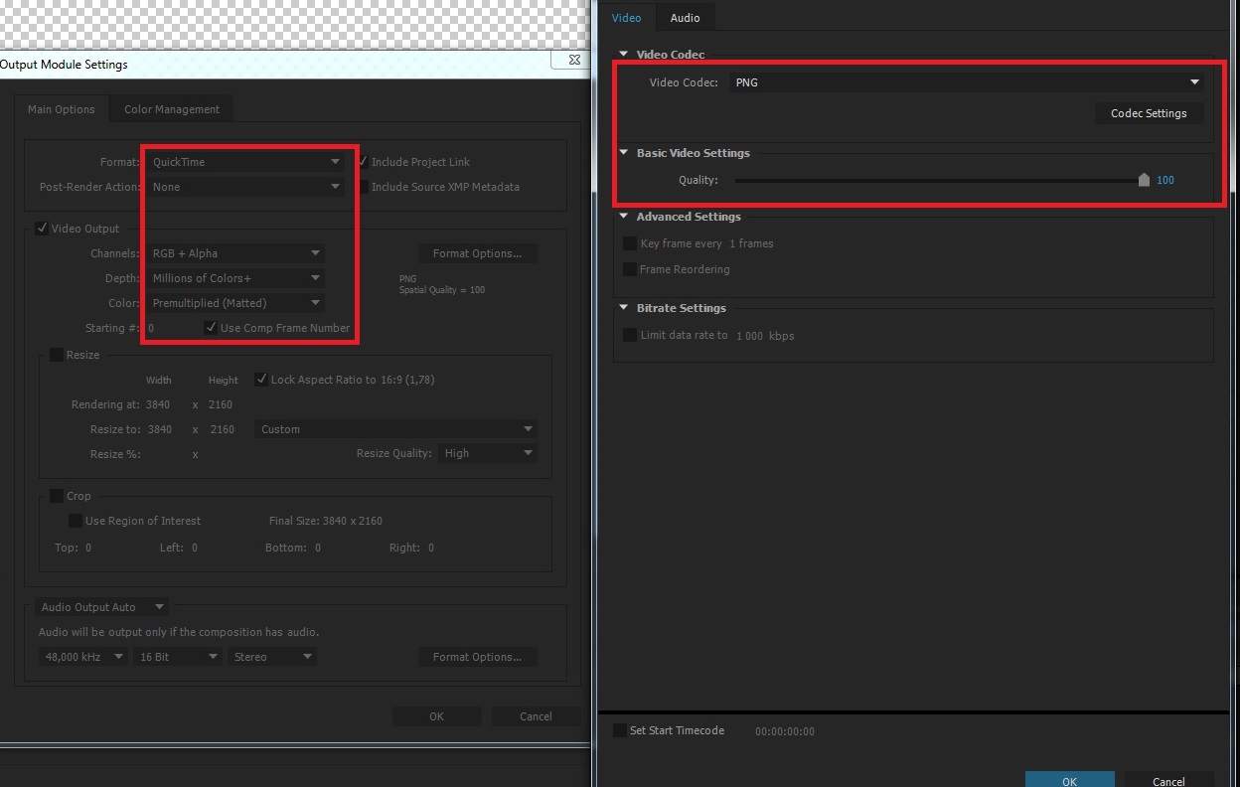The width and height of the screenshot is (1240, 787).
Task: Toggle the Frame Reordering checkbox
Action: (630, 269)
